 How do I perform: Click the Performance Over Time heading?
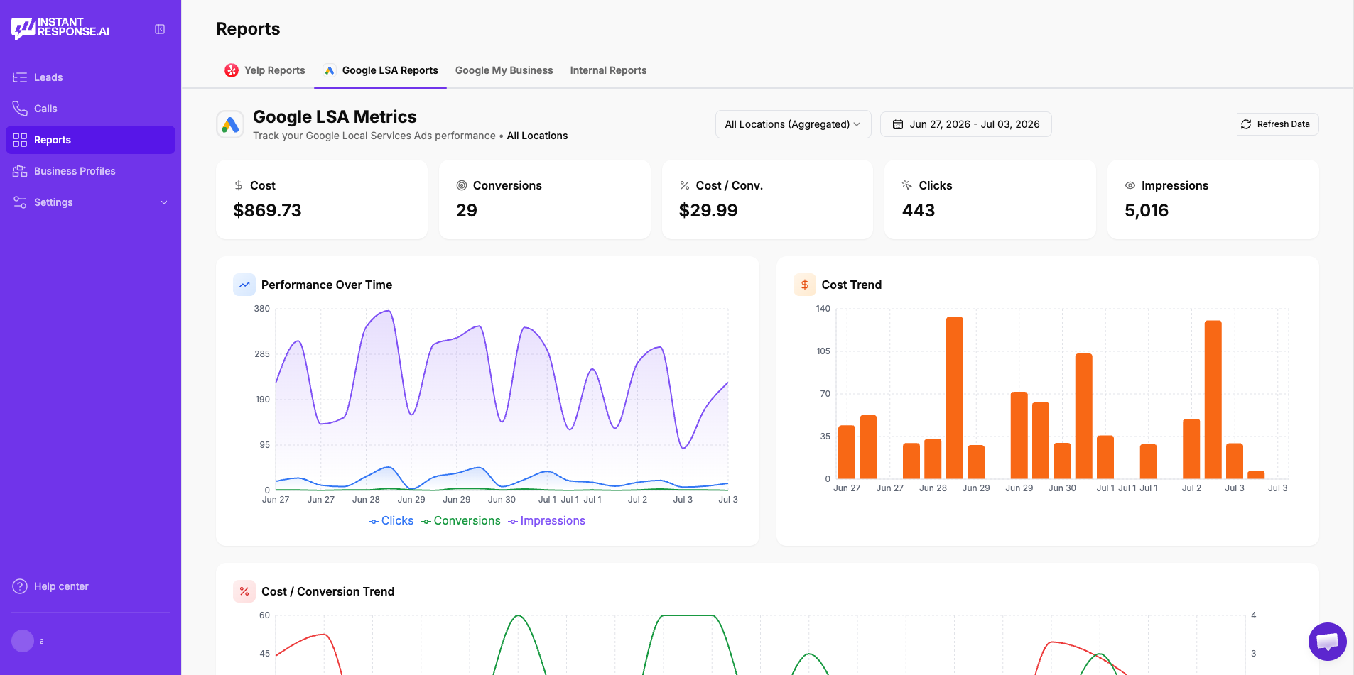(x=327, y=285)
